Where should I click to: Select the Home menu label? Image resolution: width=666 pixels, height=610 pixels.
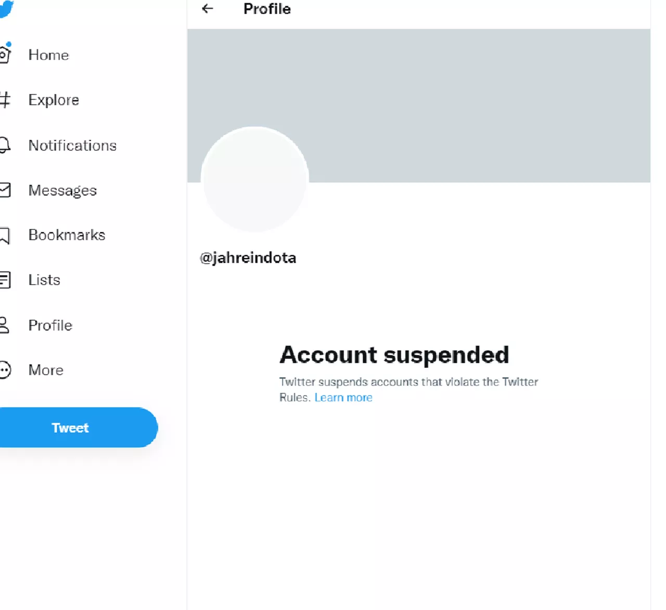[x=48, y=55]
